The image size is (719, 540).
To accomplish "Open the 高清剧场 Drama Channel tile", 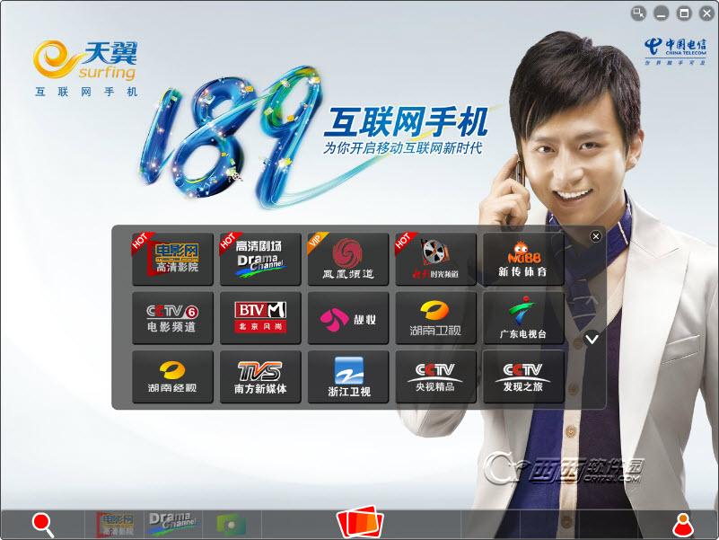I will [260, 259].
